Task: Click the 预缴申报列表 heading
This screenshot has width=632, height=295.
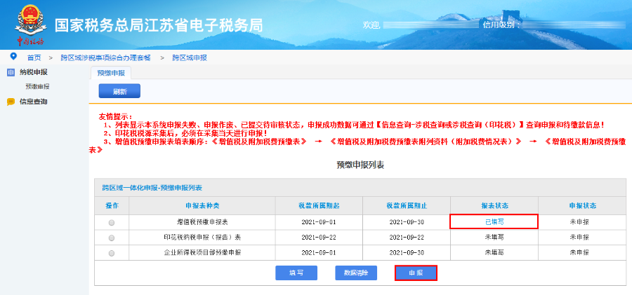Action: [x=360, y=165]
